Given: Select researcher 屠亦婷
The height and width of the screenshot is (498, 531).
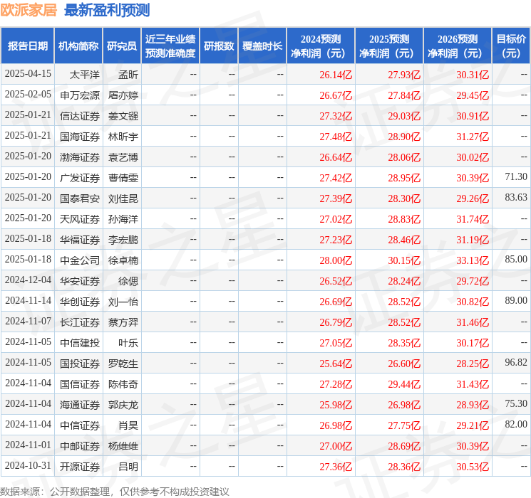Looking at the screenshot, I should click(123, 95).
